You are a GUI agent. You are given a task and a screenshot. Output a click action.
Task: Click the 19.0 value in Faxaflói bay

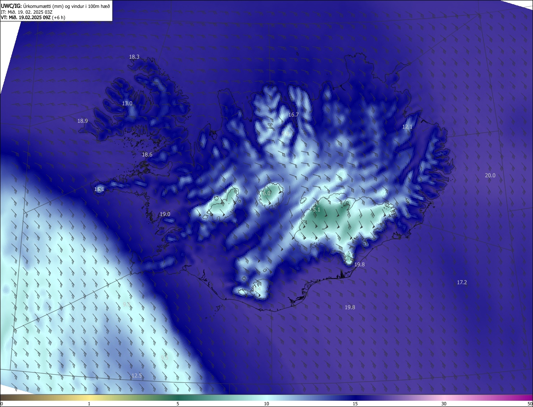click(165, 214)
